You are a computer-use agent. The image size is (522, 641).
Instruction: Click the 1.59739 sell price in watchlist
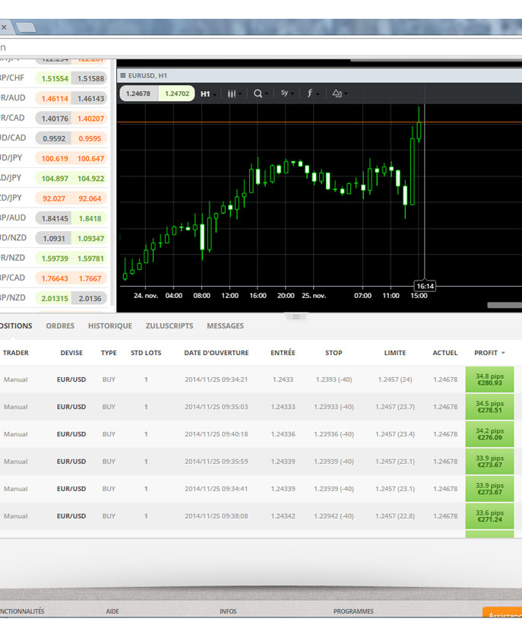(x=53, y=259)
